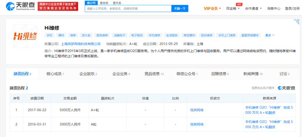Open the 竞品信息 tab
This screenshot has width=302, height=137.
point(154,74)
